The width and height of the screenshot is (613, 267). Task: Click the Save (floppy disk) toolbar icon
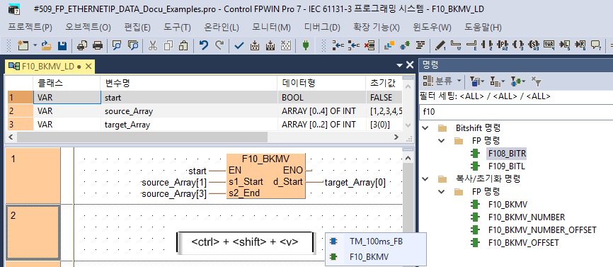(x=62, y=45)
